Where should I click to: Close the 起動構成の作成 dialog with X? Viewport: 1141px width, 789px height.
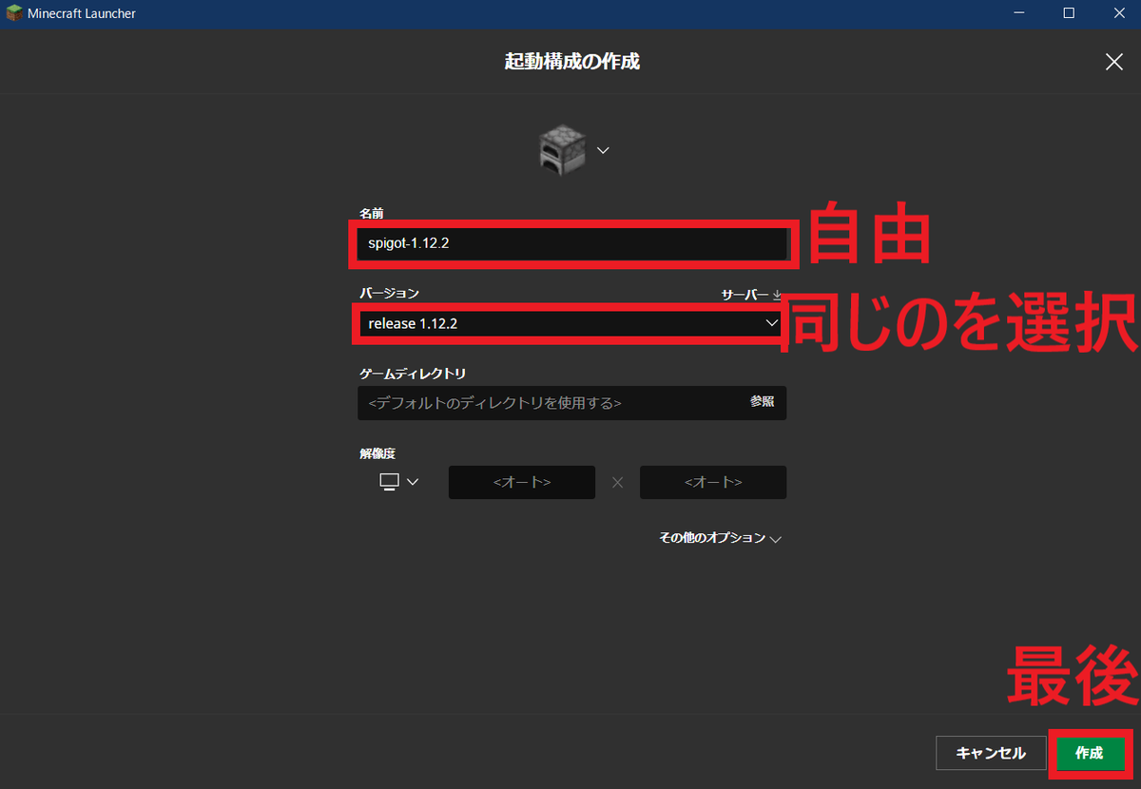[x=1113, y=62]
